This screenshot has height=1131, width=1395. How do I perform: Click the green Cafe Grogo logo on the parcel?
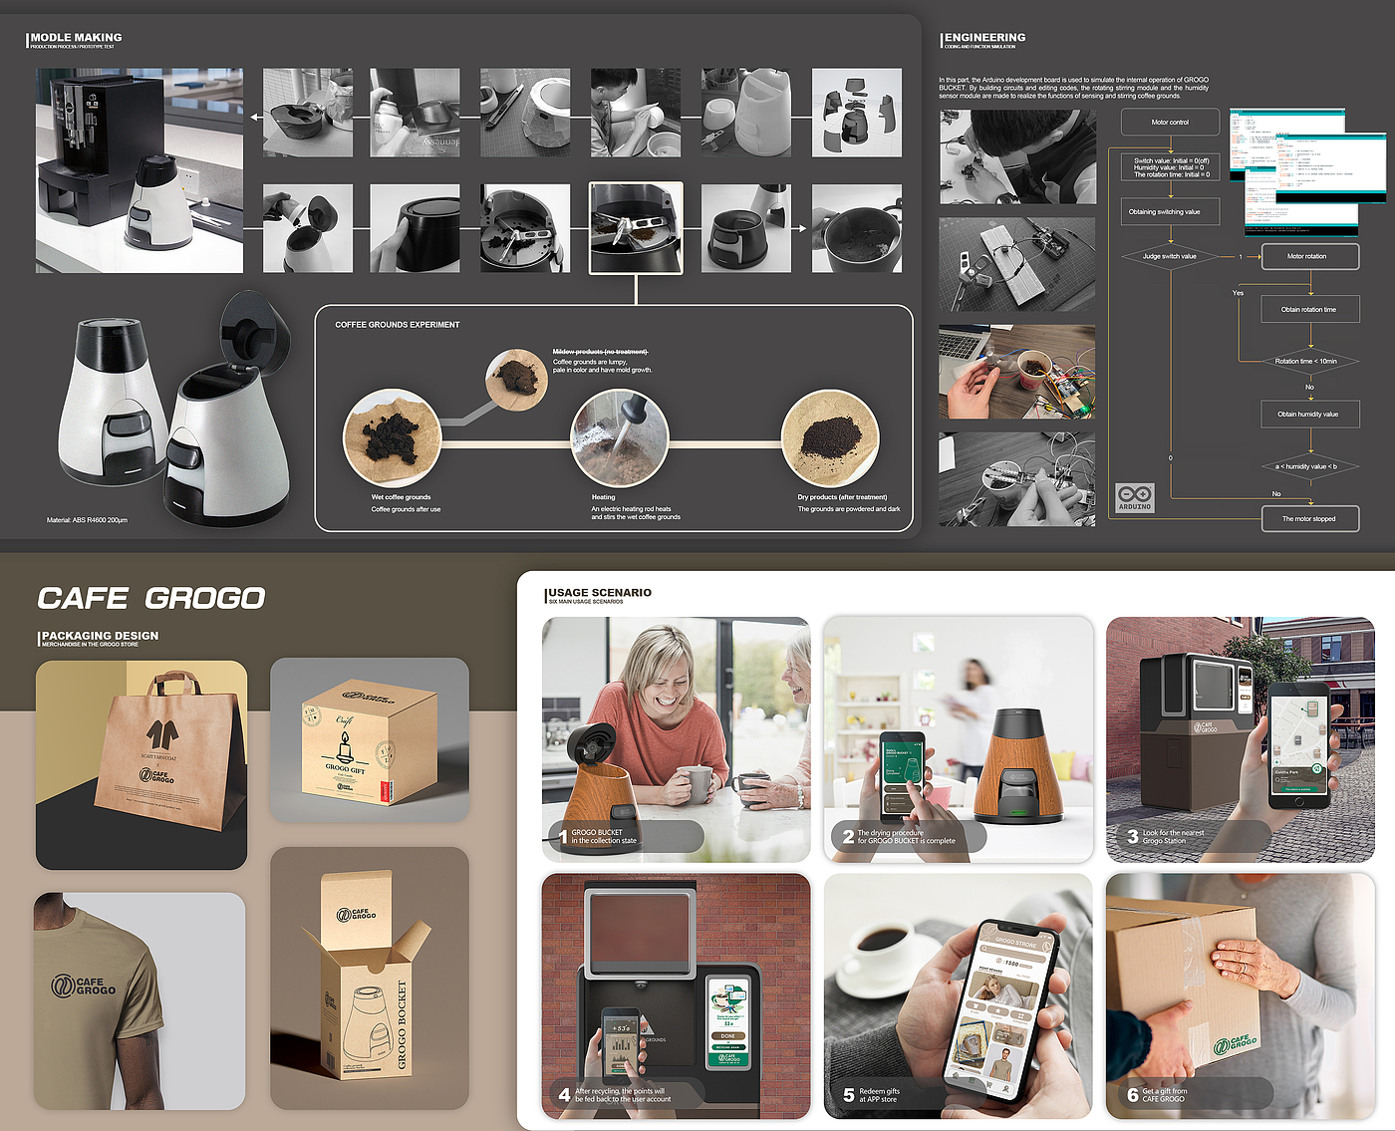1235,1044
